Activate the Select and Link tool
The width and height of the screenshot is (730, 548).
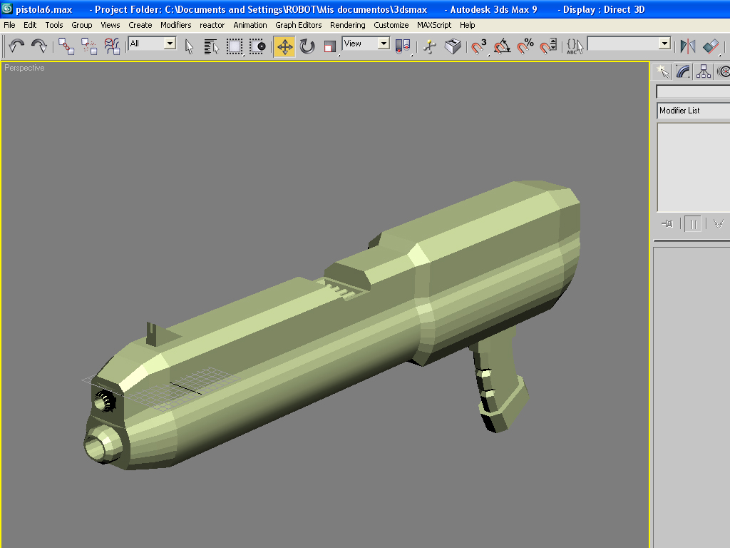click(x=66, y=46)
